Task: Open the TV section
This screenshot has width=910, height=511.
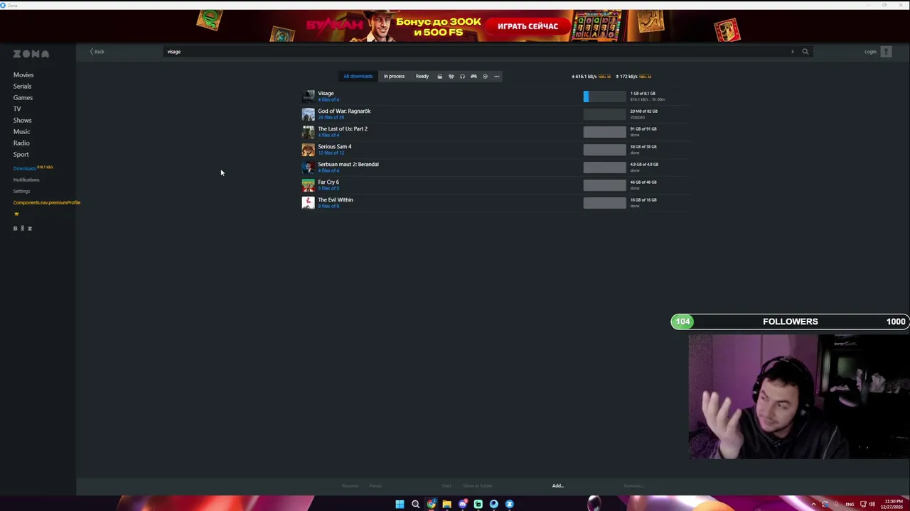Action: point(17,109)
